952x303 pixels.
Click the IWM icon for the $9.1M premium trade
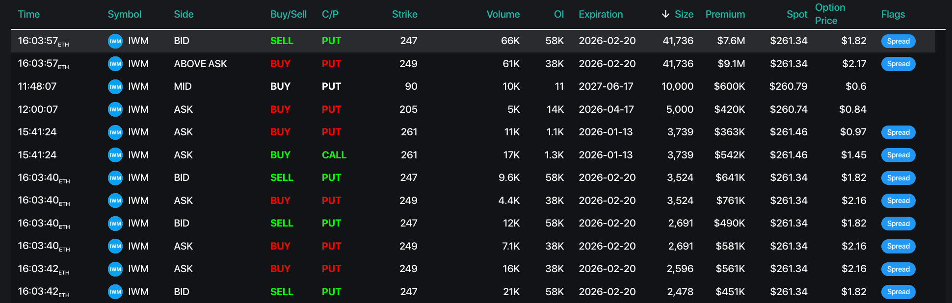(115, 64)
